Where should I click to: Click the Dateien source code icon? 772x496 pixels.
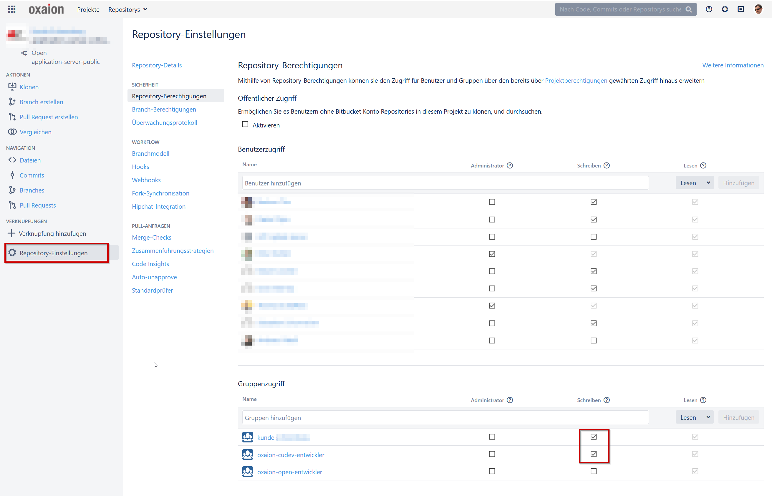pyautogui.click(x=12, y=160)
